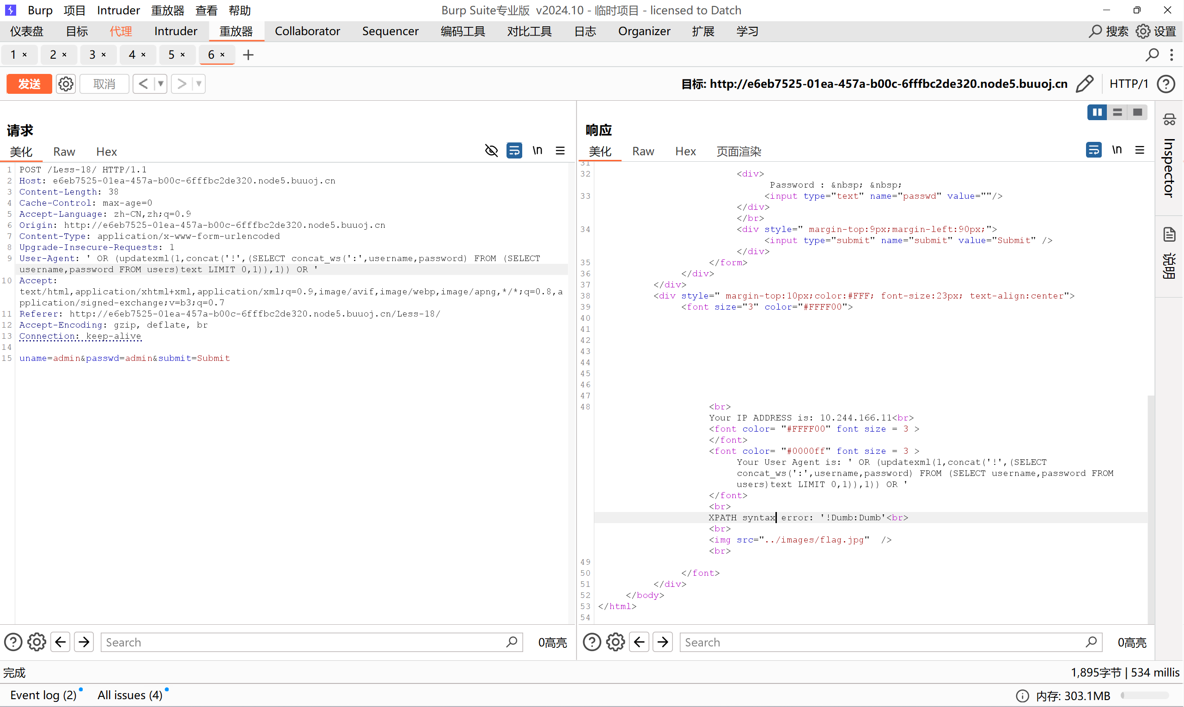Click the edit target pencil icon

(x=1085, y=84)
